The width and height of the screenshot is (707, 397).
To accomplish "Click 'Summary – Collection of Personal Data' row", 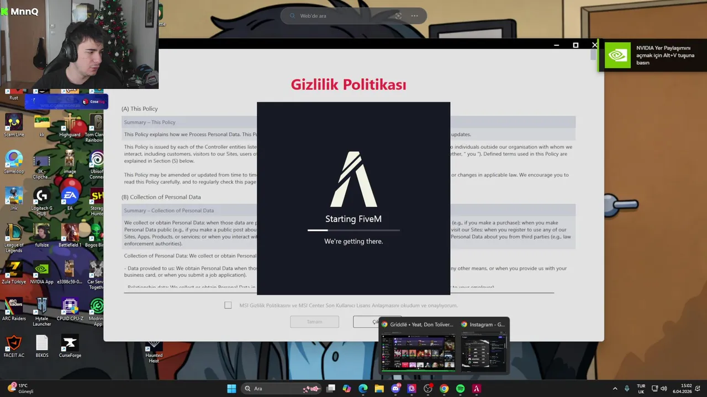I will [349, 210].
